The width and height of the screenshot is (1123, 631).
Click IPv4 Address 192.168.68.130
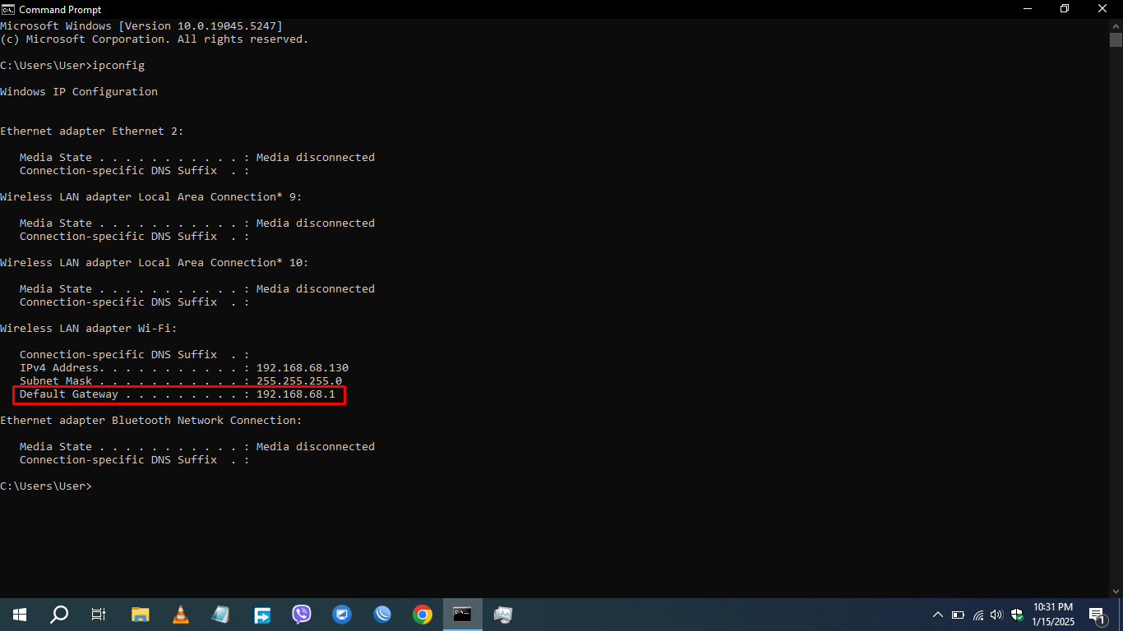303,368
